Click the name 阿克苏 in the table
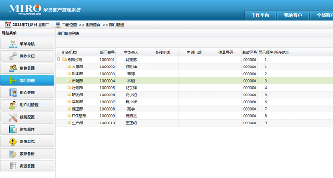The width and height of the screenshot is (333, 178). [x=131, y=60]
